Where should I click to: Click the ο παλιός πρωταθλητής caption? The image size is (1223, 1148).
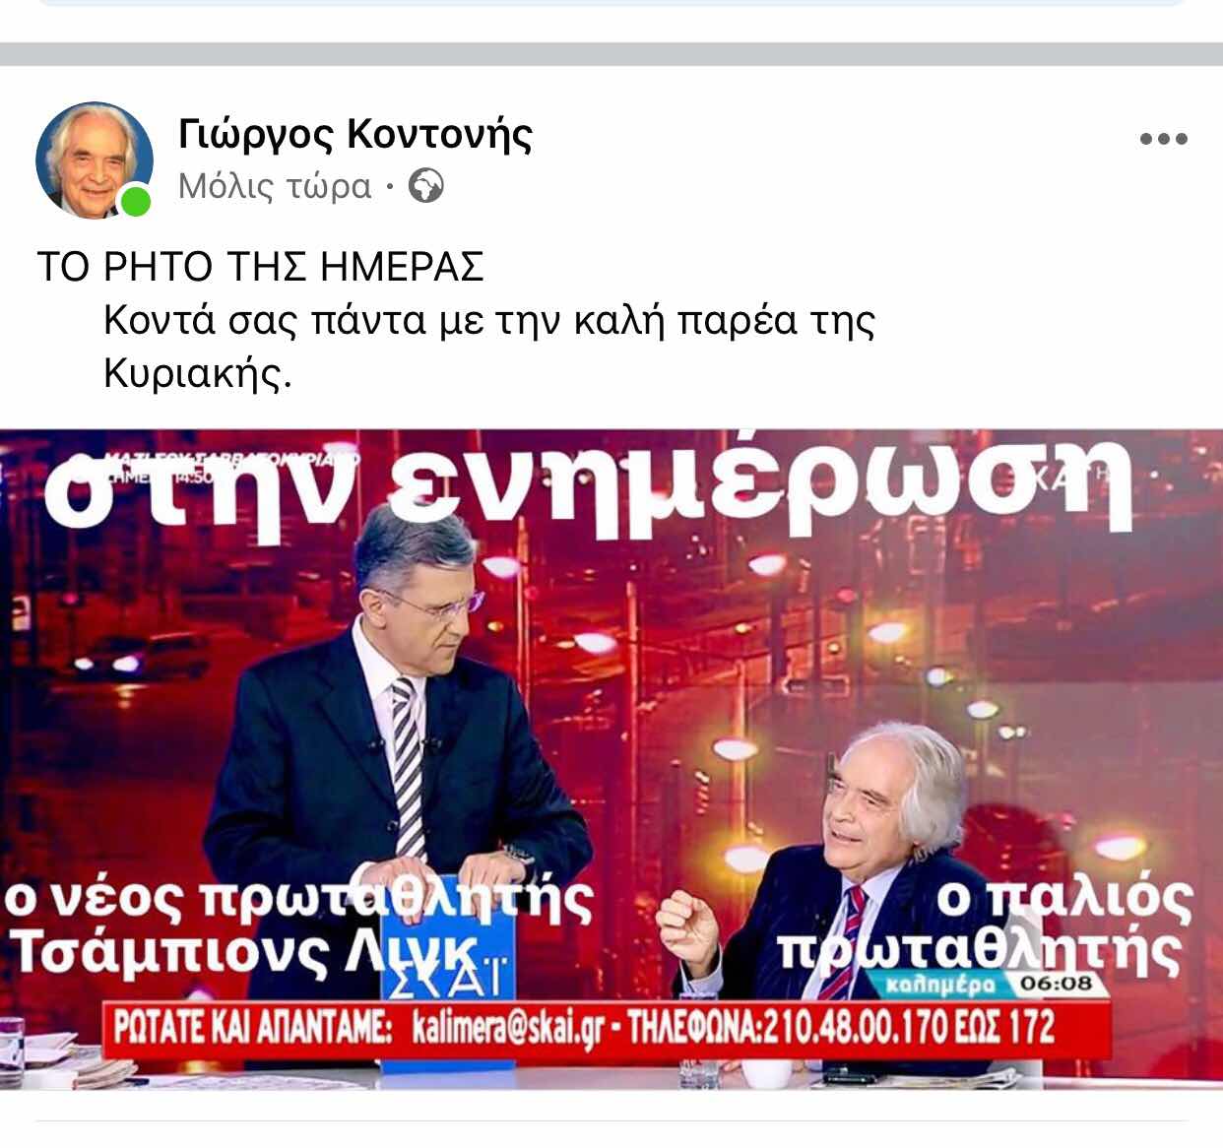(985, 923)
